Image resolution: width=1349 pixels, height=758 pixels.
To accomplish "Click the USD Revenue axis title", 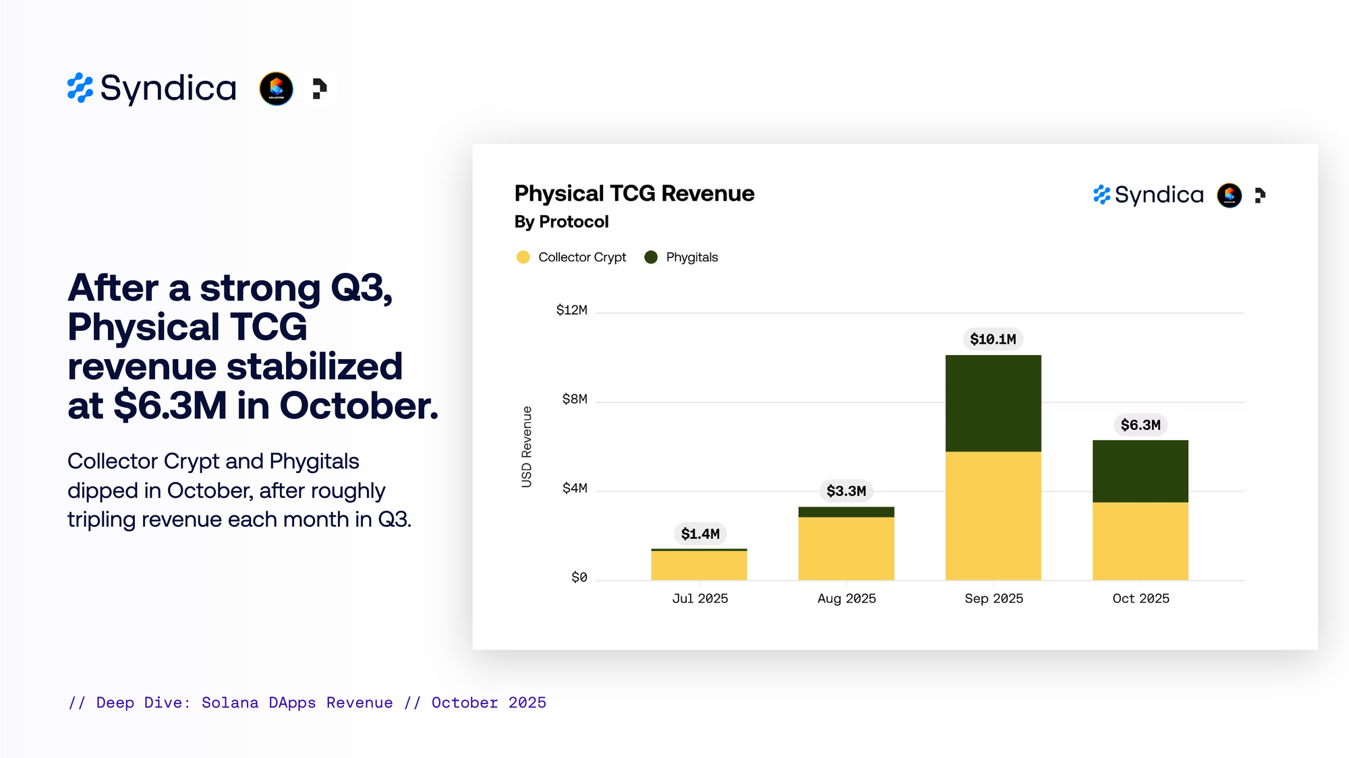I will pyautogui.click(x=527, y=447).
